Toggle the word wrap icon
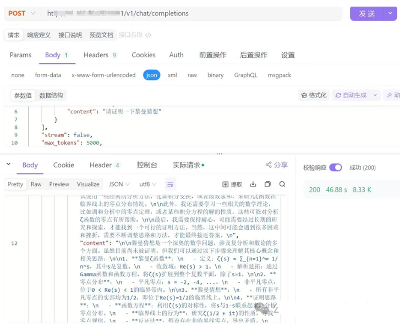 170,184
